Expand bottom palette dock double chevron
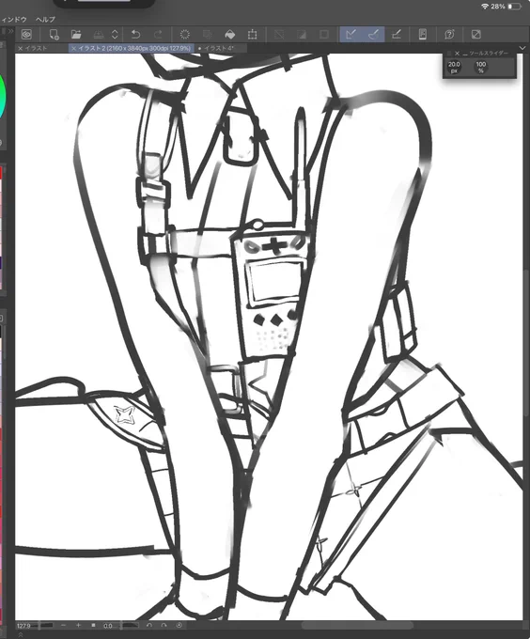 coord(21,635)
